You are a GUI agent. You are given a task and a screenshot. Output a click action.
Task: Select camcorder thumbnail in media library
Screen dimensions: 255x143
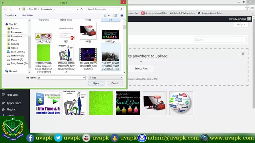[155, 103]
